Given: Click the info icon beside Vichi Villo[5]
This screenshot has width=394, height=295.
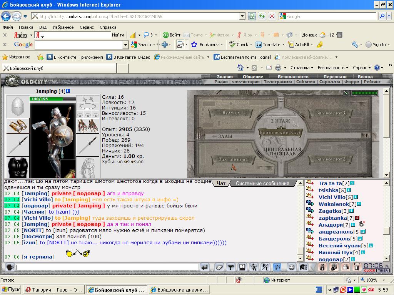Looking at the screenshot, I should coord(356,197).
